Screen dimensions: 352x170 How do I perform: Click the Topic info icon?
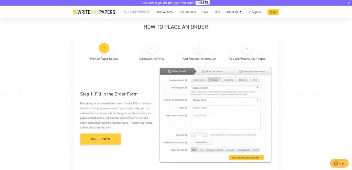click(x=186, y=107)
